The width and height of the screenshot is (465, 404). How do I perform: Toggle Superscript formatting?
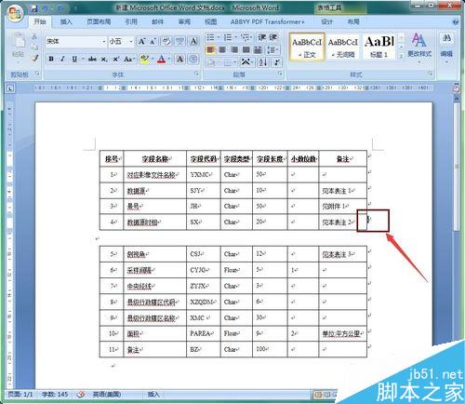click(116, 59)
